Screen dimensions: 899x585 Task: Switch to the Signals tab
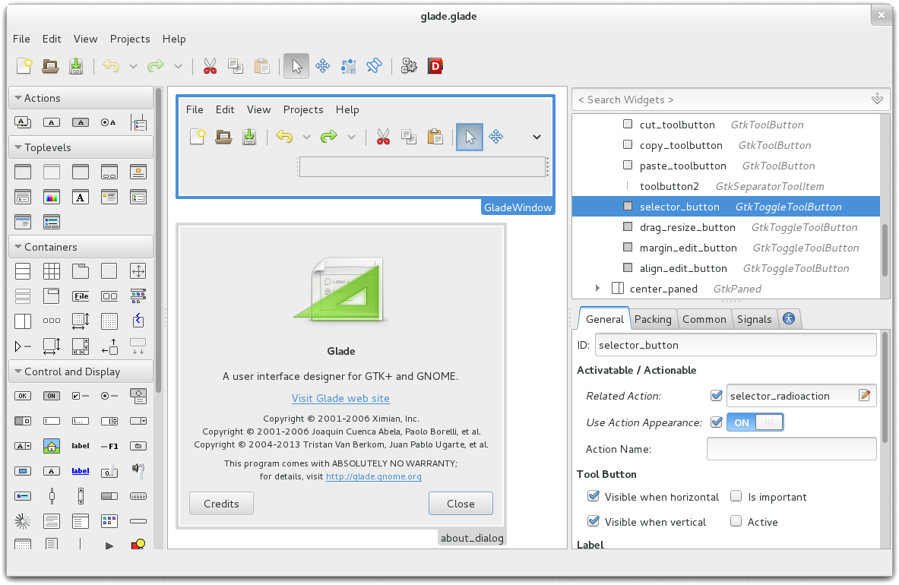(754, 319)
